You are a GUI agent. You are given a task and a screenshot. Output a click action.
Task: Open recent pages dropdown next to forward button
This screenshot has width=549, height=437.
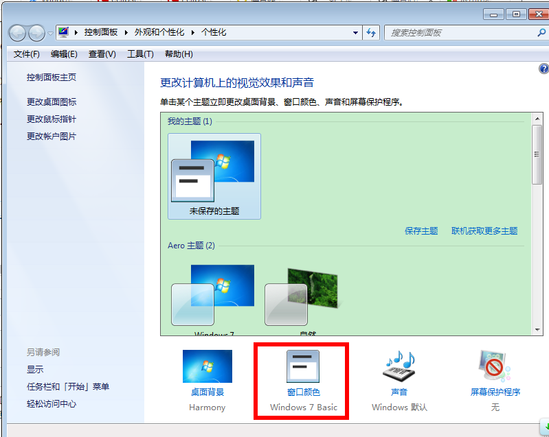pos(50,33)
